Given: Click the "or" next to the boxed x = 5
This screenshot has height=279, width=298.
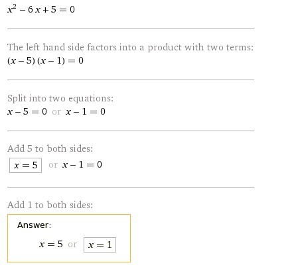Looking at the screenshot, I should [x=53, y=165].
